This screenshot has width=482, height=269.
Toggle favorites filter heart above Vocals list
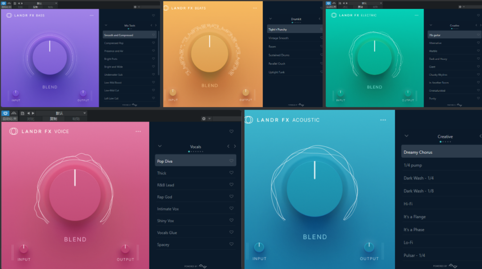click(x=231, y=131)
